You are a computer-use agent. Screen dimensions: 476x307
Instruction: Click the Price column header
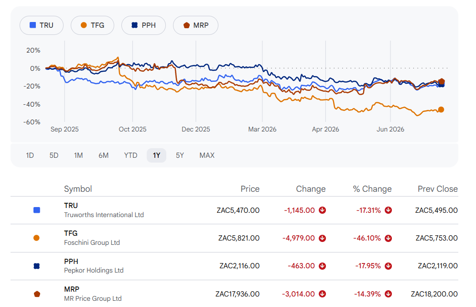pos(250,189)
